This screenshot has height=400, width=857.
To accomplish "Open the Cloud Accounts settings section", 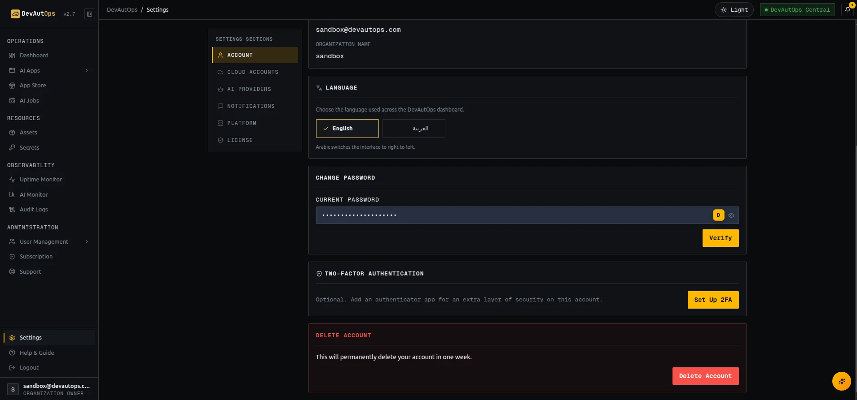I will pos(255,72).
